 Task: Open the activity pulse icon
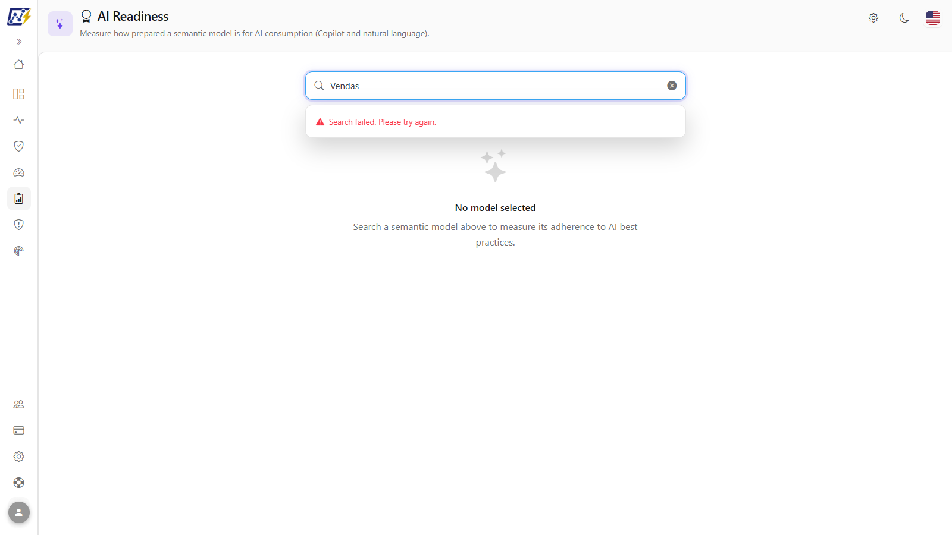[19, 120]
